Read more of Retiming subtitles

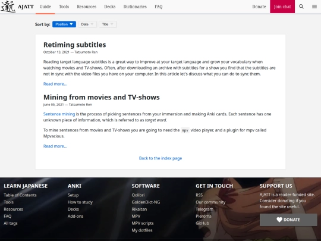pos(55,84)
